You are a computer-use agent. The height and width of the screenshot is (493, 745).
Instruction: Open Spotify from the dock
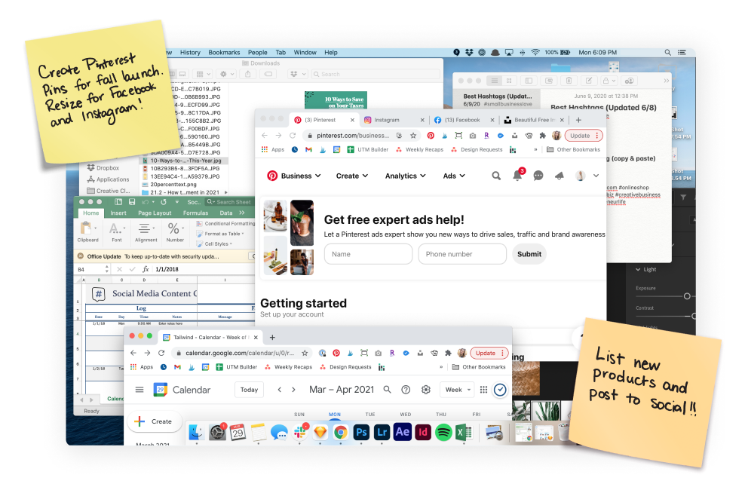point(443,432)
